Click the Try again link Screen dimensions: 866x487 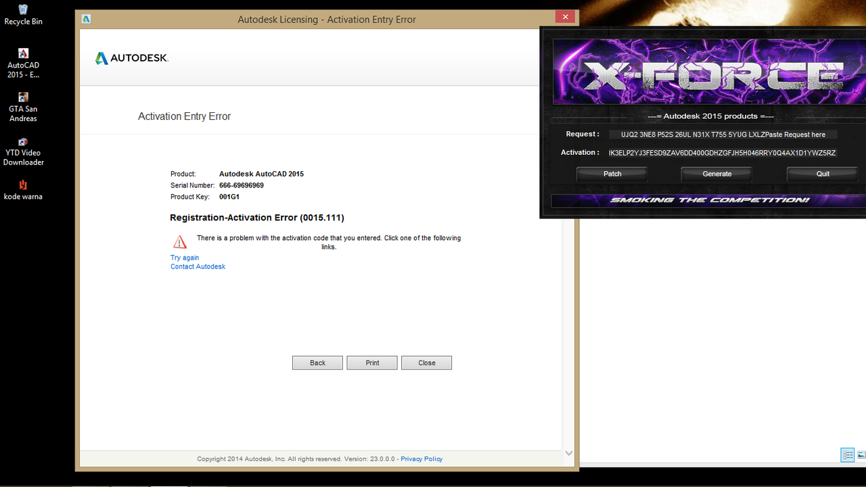click(x=185, y=258)
